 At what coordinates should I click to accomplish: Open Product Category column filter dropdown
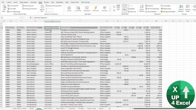pyautogui.click(x=113, y=28)
